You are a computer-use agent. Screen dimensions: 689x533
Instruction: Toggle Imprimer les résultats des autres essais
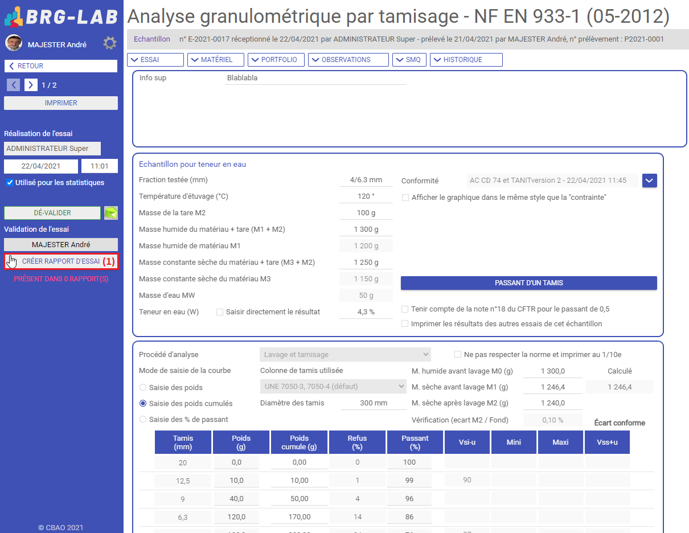405,323
